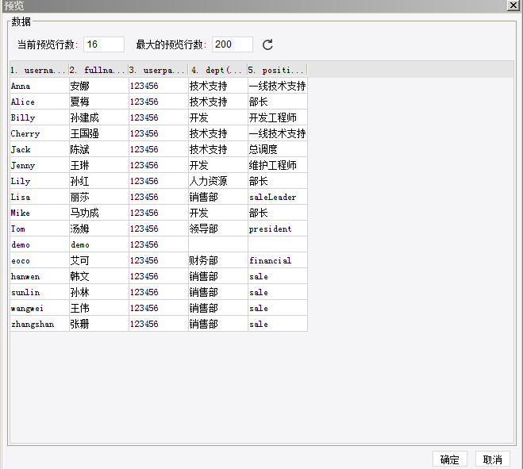
Task: Select the username column header
Action: (x=40, y=70)
